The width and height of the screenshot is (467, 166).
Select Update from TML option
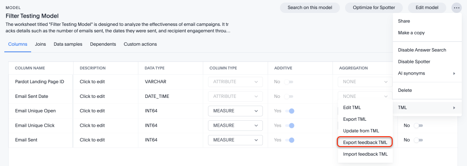point(365,131)
